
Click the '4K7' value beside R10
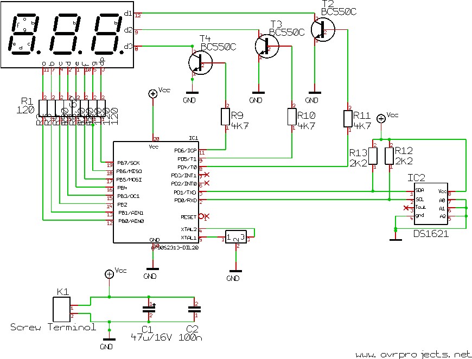pos(306,126)
